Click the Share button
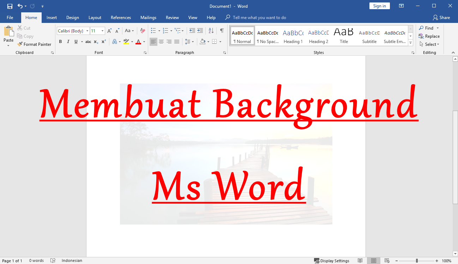This screenshot has height=264, width=458. point(441,17)
